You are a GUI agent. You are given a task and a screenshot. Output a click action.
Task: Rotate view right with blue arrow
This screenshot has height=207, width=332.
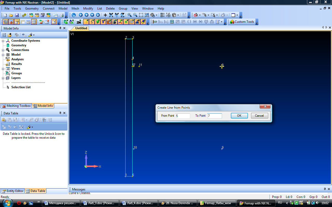pos(86,15)
